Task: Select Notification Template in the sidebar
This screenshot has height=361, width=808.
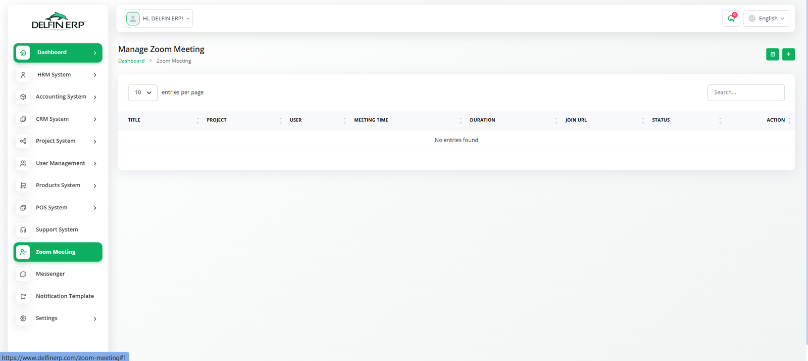Action: 65,296
